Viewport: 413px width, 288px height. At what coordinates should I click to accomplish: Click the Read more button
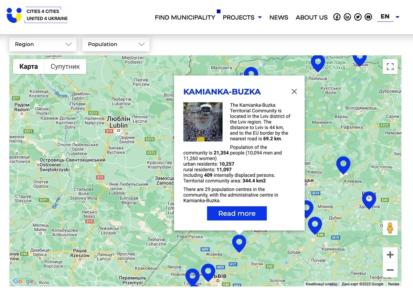237,213
